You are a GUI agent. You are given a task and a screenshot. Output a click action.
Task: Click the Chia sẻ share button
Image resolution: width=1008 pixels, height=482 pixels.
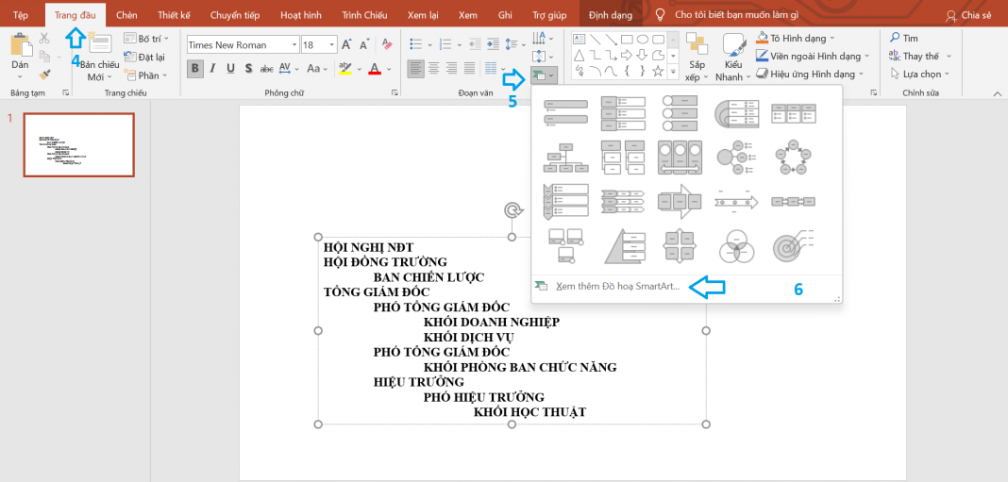coord(969,15)
